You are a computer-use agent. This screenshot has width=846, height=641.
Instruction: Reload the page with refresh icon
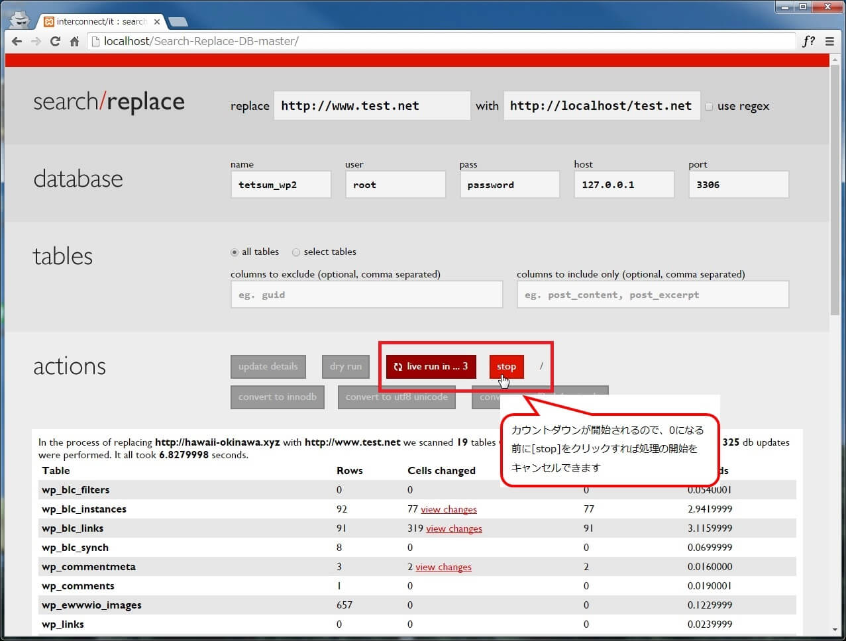pyautogui.click(x=55, y=41)
